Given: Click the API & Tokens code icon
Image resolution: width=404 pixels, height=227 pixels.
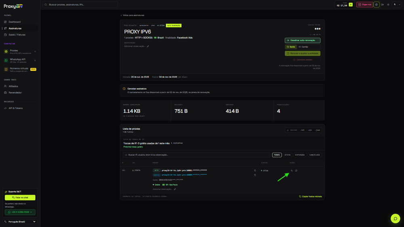Looking at the screenshot, I should 5,108.
